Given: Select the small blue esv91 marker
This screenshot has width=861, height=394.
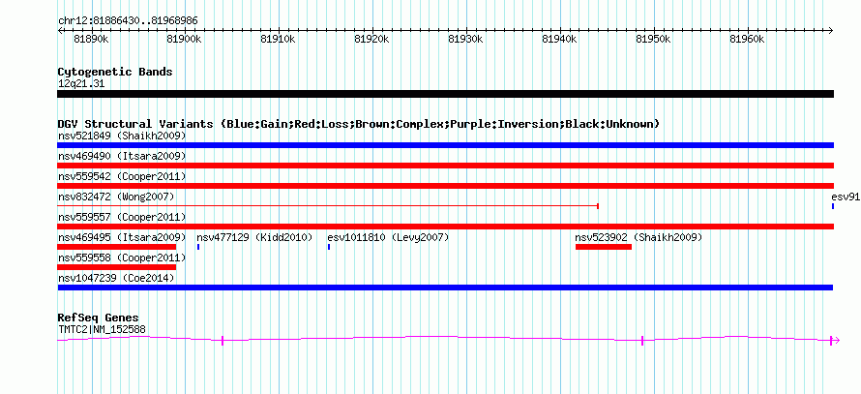Looking at the screenshot, I should click(x=833, y=206).
